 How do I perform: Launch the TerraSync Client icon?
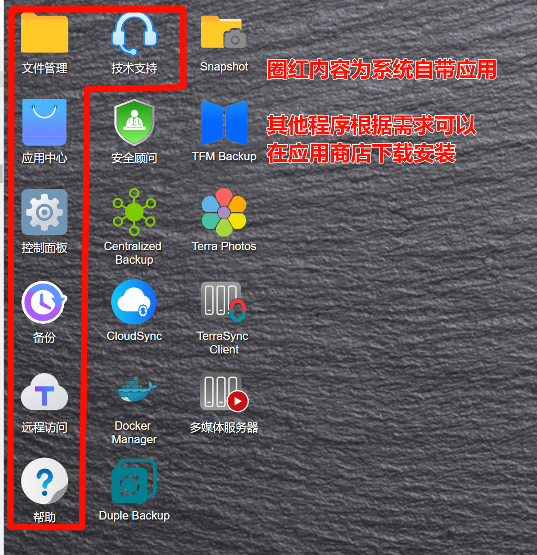click(224, 302)
